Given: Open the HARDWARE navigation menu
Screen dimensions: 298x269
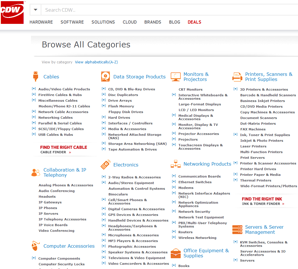Looking at the screenshot, I should coord(41,22).
